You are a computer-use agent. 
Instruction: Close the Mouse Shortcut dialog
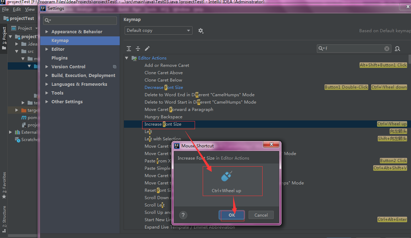pyautogui.click(x=271, y=144)
